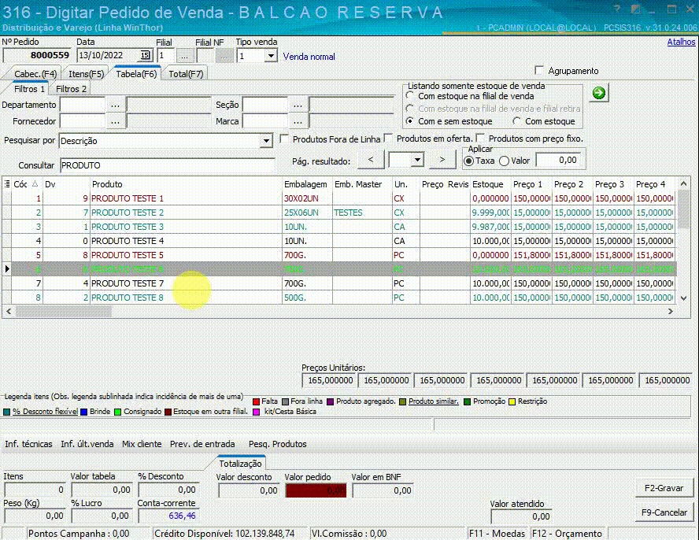Click F12 - Orçamento in status bar

point(567,534)
